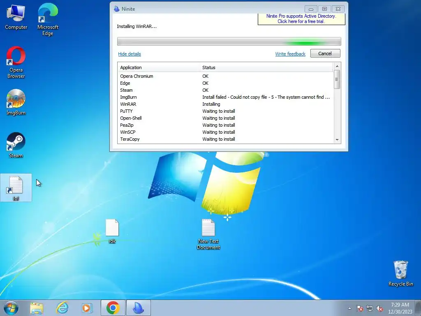Click the ImgBurn 'Install failed' status text
This screenshot has height=316, width=421.
[x=266, y=97]
